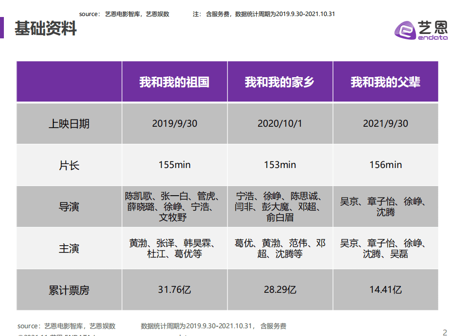
Task: Click the 基础资料 slide title
Action: pos(45,29)
